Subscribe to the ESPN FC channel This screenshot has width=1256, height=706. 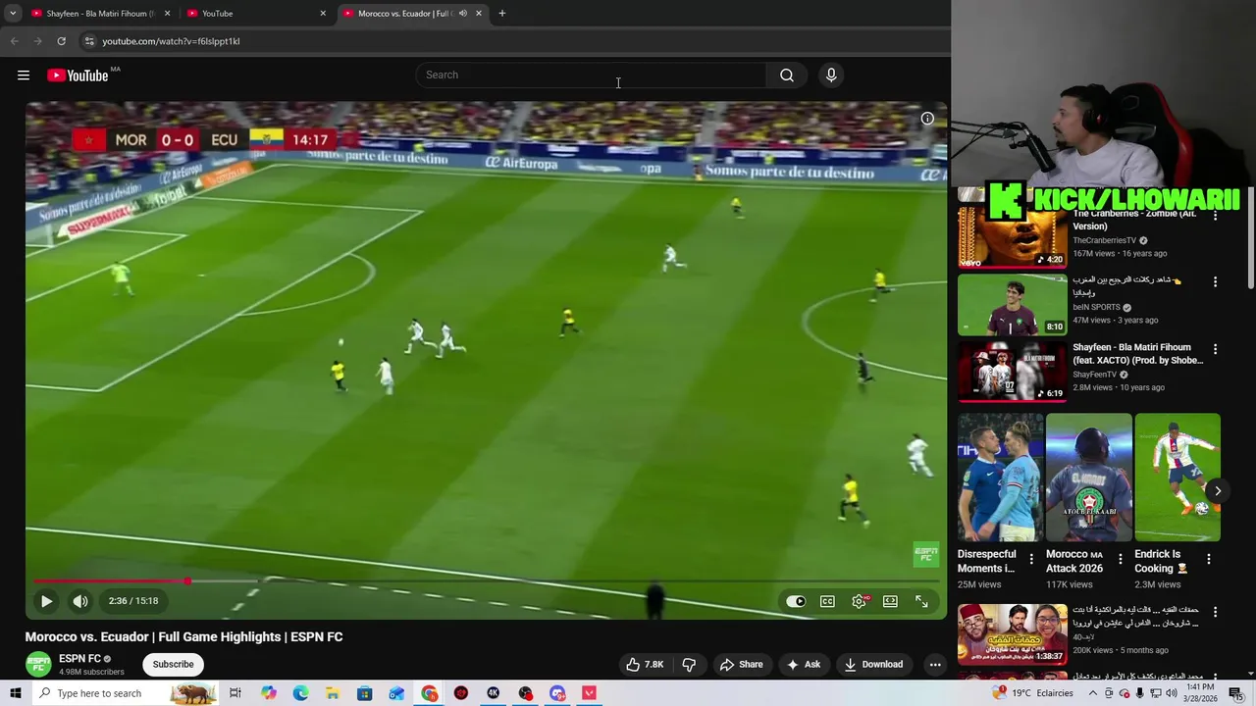point(173,664)
